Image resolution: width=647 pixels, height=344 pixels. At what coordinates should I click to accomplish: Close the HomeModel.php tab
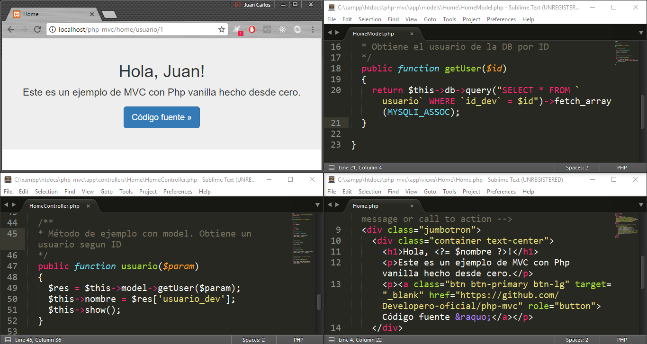(412, 34)
